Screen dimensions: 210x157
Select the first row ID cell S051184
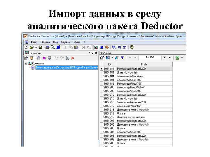point(109,69)
